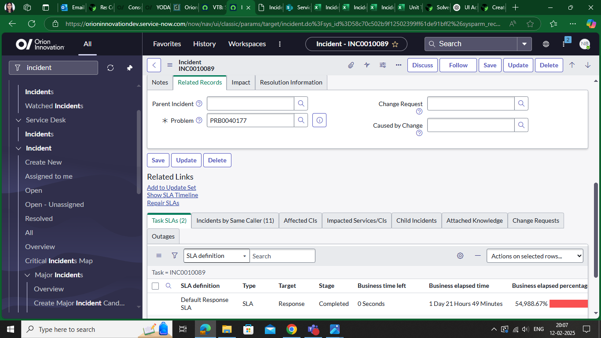The image size is (601, 338).
Task: Open the activity stream pulse icon
Action: coord(367,65)
